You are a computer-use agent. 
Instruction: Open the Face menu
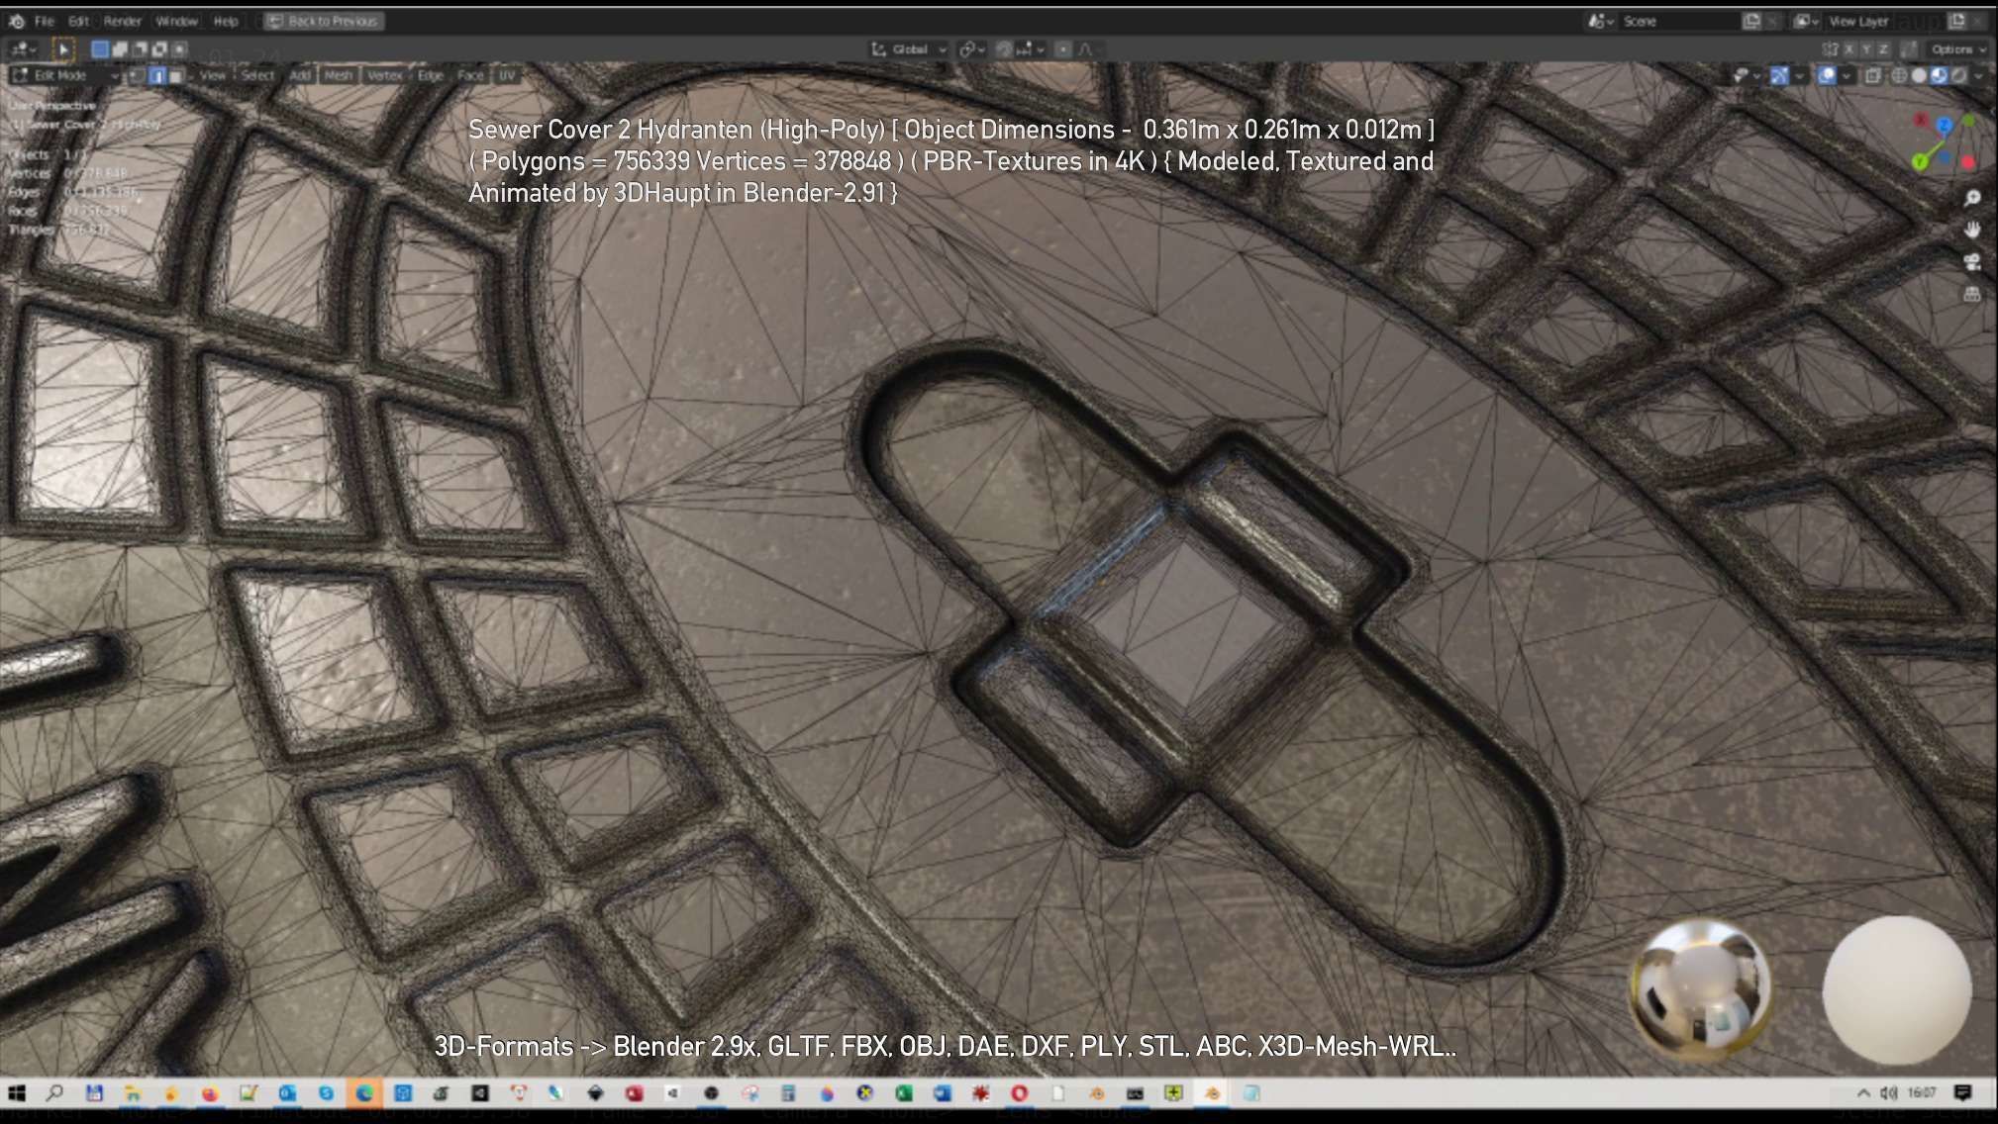click(x=470, y=75)
